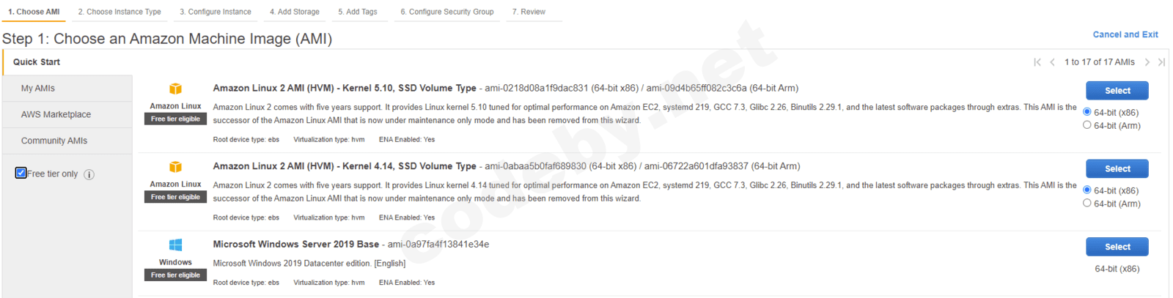
Task: Switch to the Configure Security Group tab
Action: [446, 12]
